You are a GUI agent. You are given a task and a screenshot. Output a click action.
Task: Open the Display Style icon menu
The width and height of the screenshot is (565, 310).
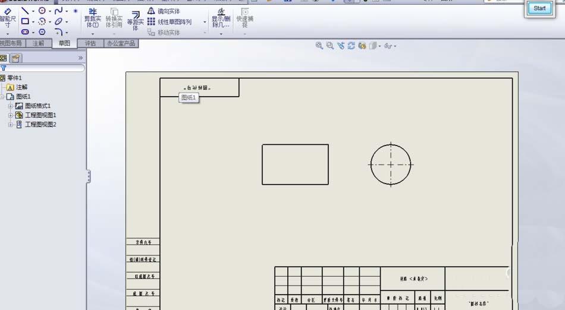pos(373,46)
